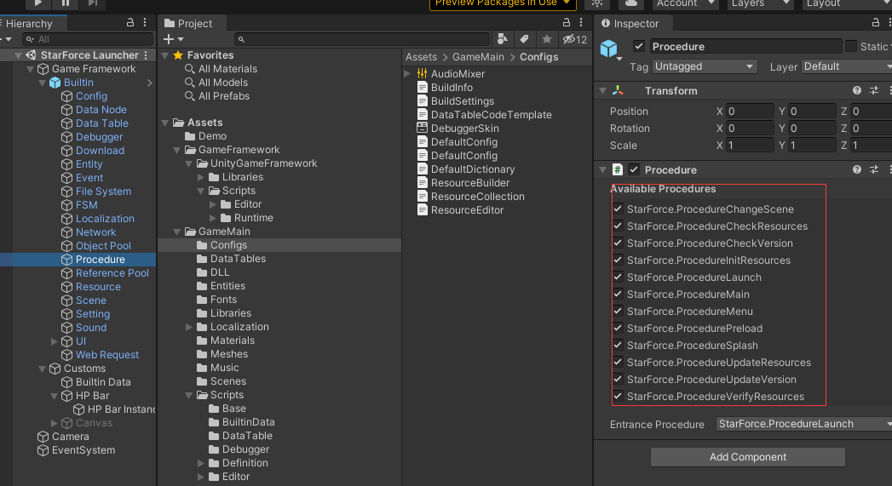The width and height of the screenshot is (892, 486).
Task: Toggle the Static checkbox
Action: 851,46
